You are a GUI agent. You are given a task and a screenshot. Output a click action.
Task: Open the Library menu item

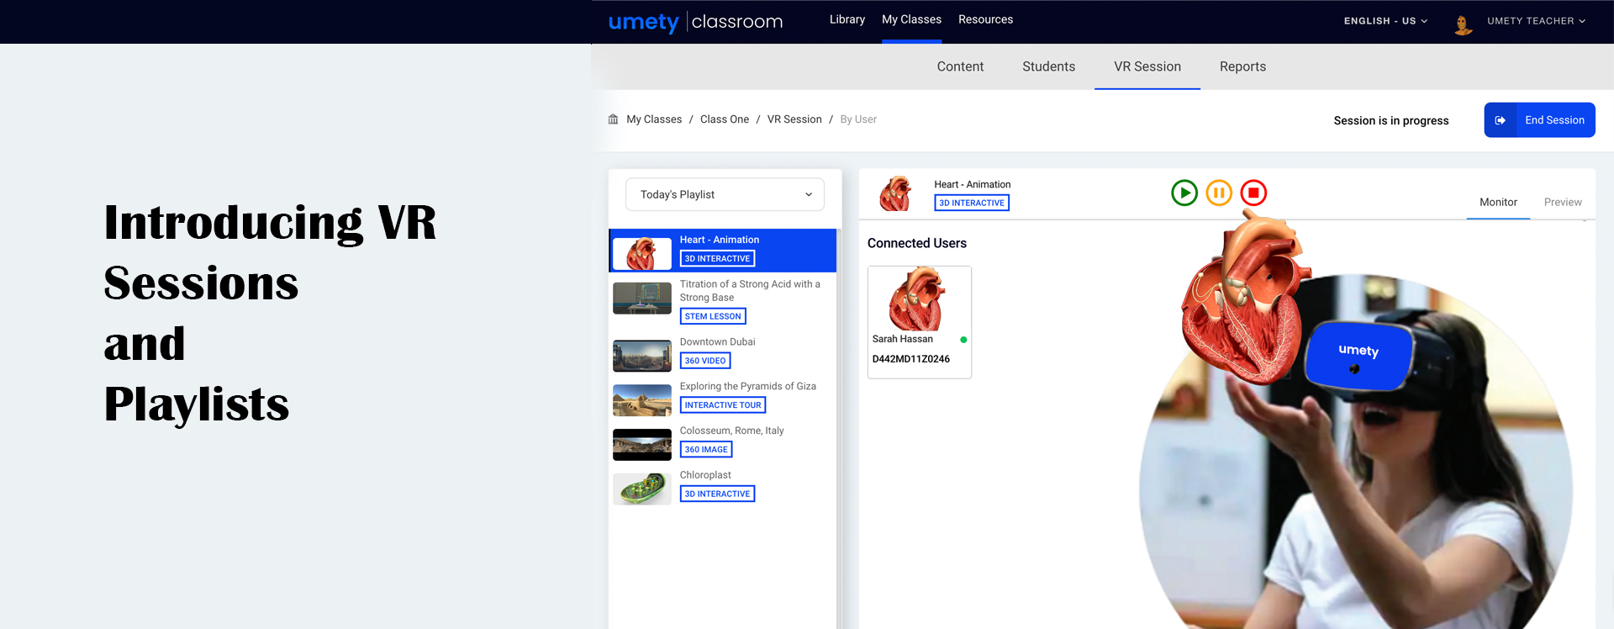coord(847,19)
